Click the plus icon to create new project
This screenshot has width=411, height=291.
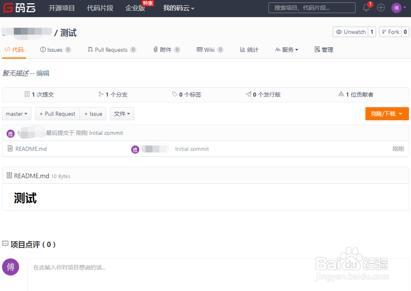click(x=381, y=7)
